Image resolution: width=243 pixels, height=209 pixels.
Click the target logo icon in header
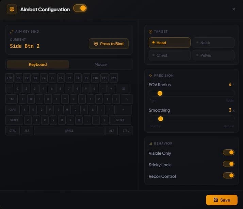tap(12, 9)
